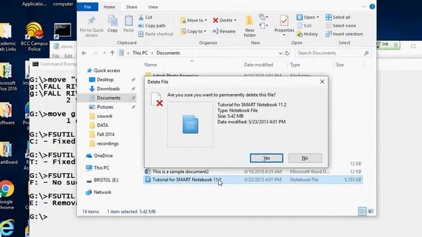Confirm deletion with Yes button
This screenshot has height=237, width=422.
pos(266,158)
